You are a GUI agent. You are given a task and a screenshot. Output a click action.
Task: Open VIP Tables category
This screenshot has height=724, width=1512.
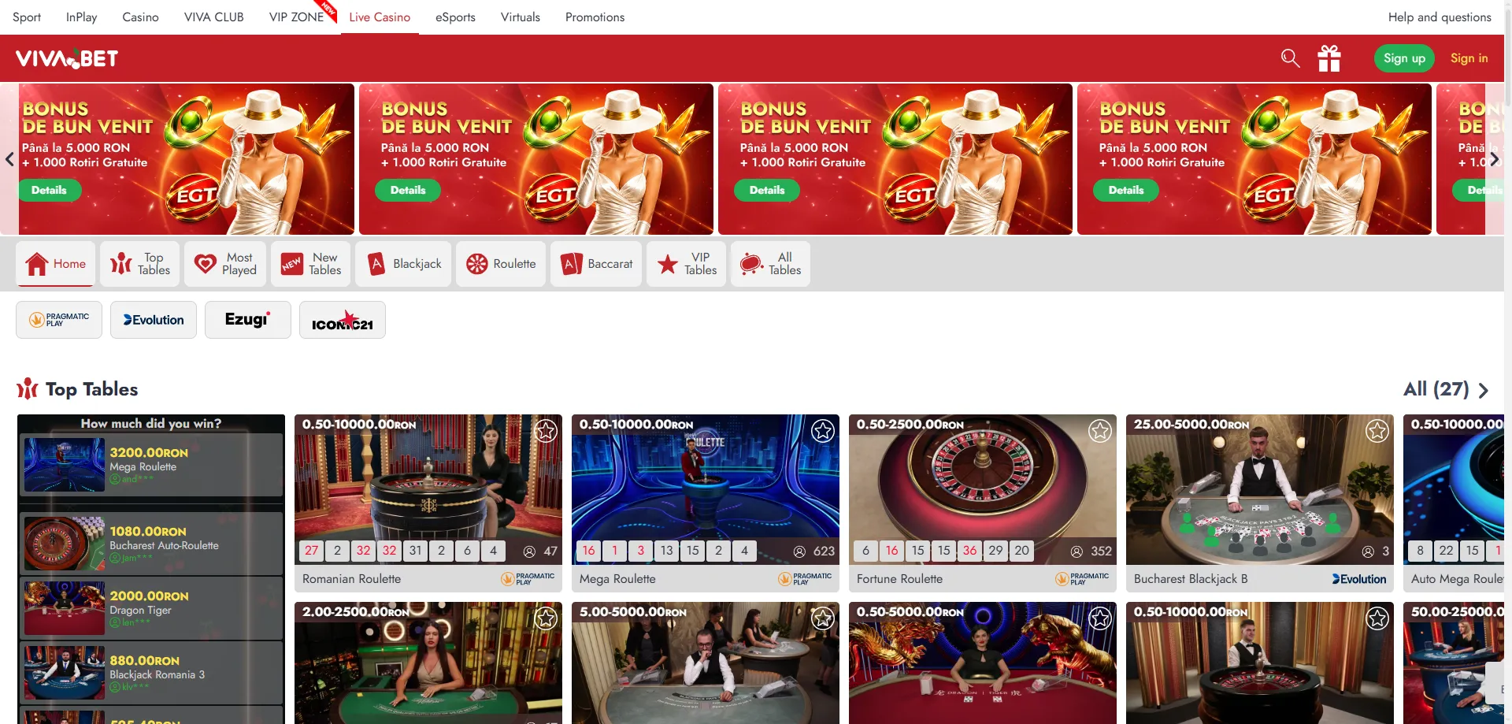click(687, 264)
